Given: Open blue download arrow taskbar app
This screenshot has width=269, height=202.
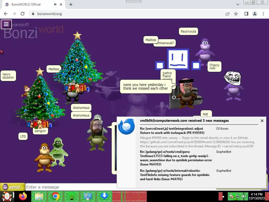Looking at the screenshot, I should (x=104, y=196).
